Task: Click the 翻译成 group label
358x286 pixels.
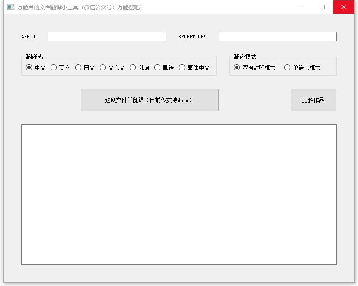Action: point(34,57)
